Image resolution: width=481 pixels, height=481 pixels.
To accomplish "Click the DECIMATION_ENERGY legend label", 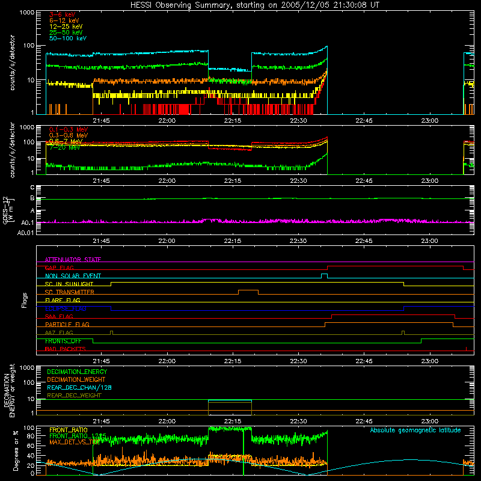I will click(77, 372).
